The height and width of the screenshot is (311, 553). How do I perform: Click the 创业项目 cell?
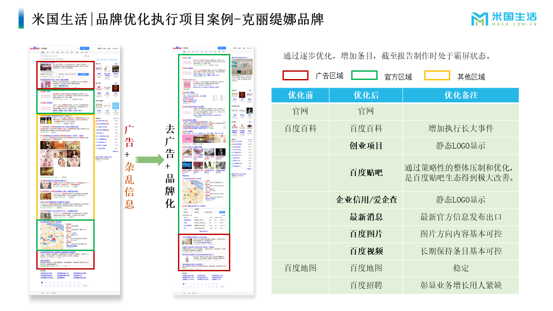(x=366, y=146)
